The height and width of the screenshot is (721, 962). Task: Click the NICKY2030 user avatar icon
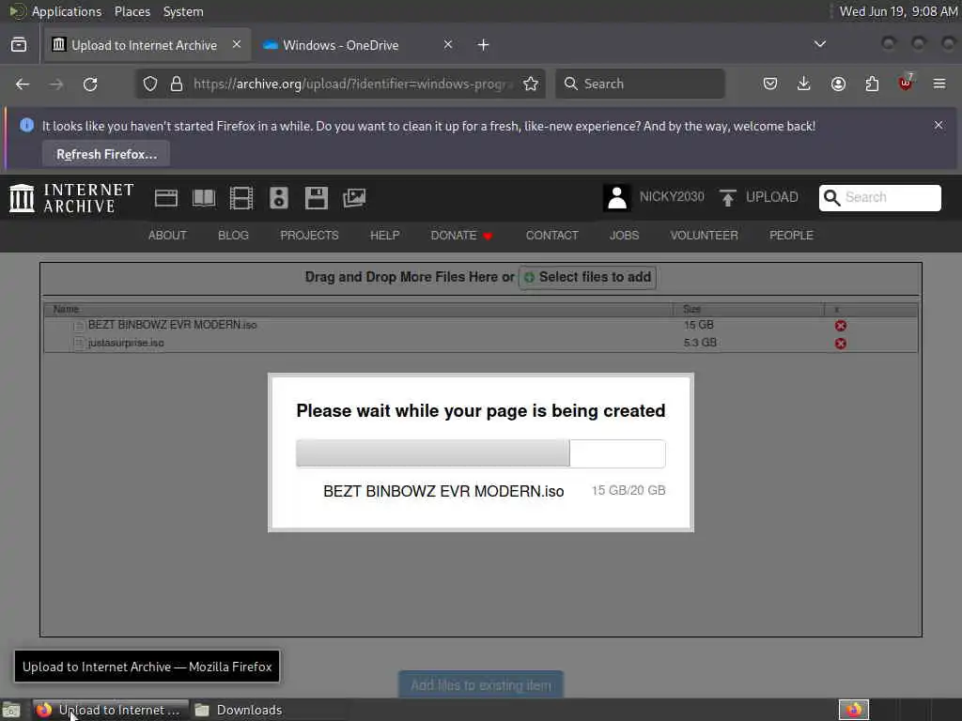[616, 197]
